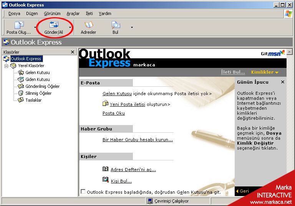Click the Yeni Posta iletisi link

[x=128, y=104]
